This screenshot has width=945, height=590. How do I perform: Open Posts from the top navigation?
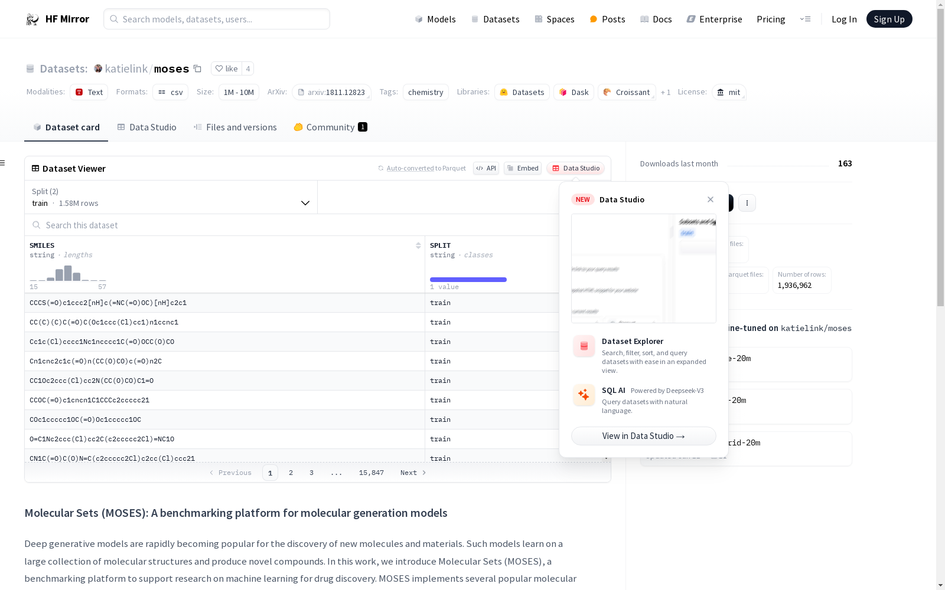[607, 19]
